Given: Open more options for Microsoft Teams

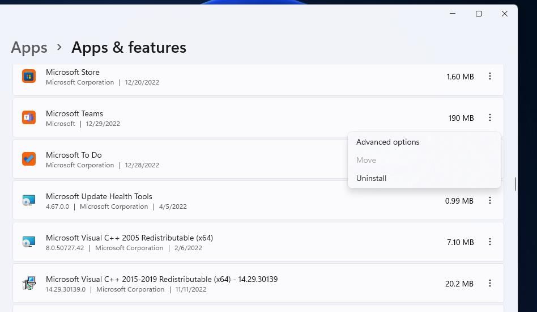Looking at the screenshot, I should tap(490, 117).
